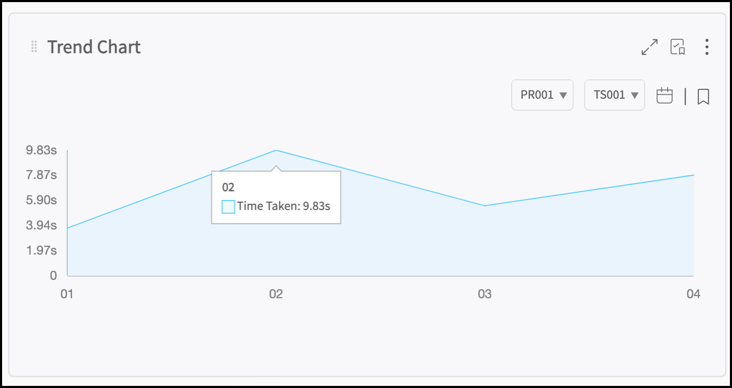732x388 pixels.
Task: Click the x-axis label 04
Action: point(693,294)
